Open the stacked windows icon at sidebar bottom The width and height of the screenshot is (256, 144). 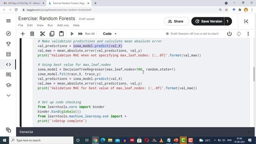(8, 130)
